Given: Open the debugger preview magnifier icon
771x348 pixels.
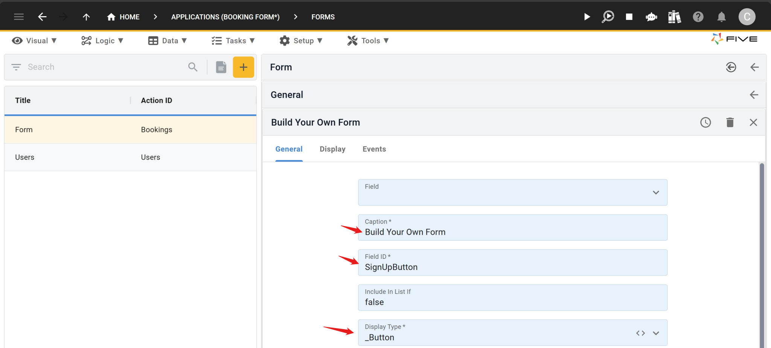Looking at the screenshot, I should [608, 17].
